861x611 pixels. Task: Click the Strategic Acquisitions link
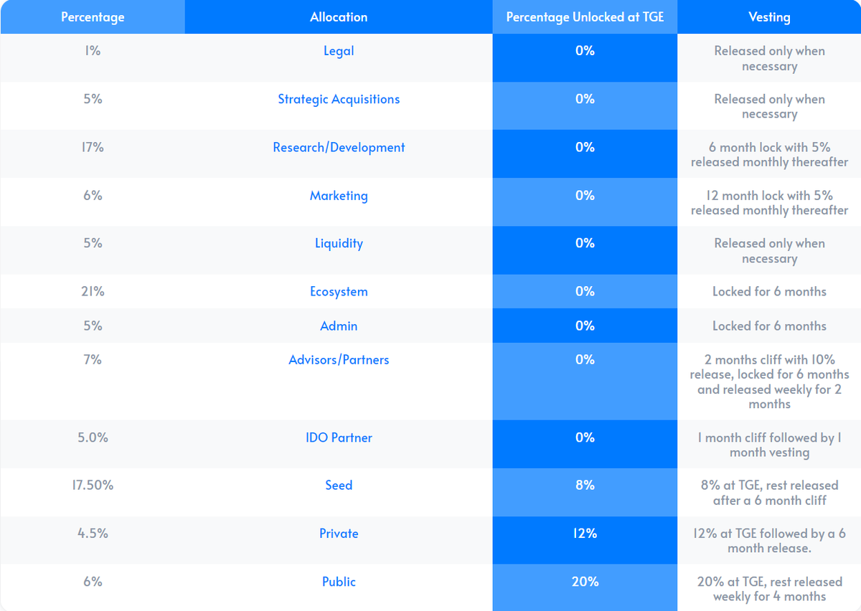click(339, 99)
